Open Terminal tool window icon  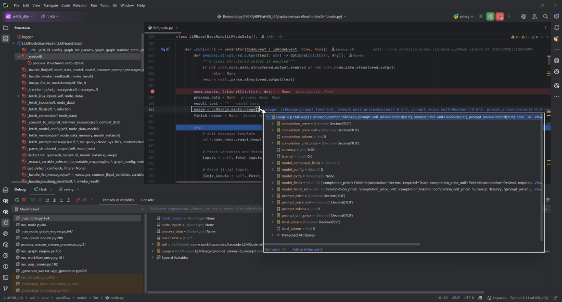point(5,277)
